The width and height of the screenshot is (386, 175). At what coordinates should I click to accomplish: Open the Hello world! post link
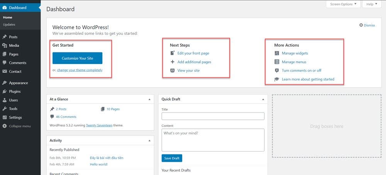click(99, 164)
